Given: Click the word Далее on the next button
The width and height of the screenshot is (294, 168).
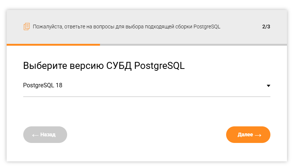Looking at the screenshot, I should (245, 134).
